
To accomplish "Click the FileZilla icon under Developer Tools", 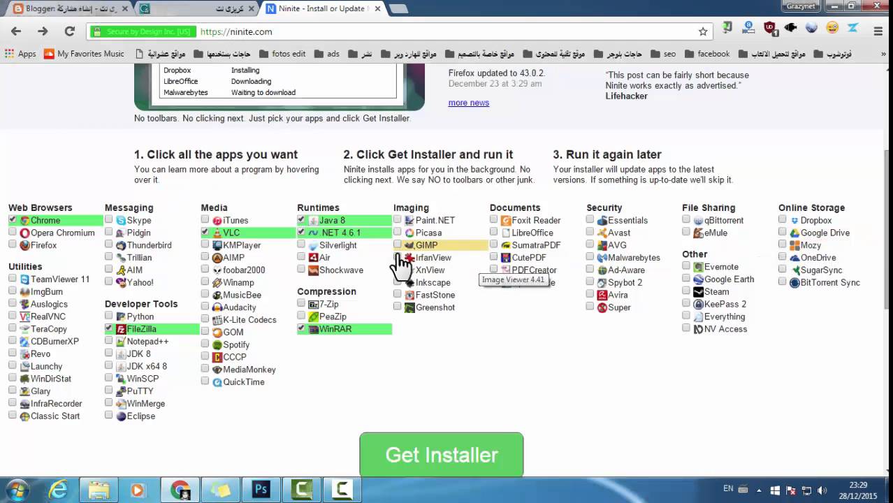I will click(122, 329).
